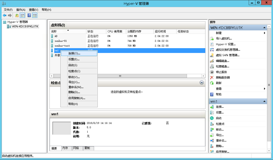Choose 重命名(M) in the context menu
The height and width of the screenshot is (160, 273).
(79, 87)
